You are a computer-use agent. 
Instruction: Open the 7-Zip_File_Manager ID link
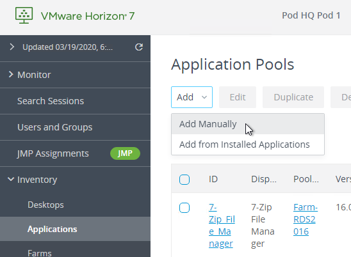222,226
